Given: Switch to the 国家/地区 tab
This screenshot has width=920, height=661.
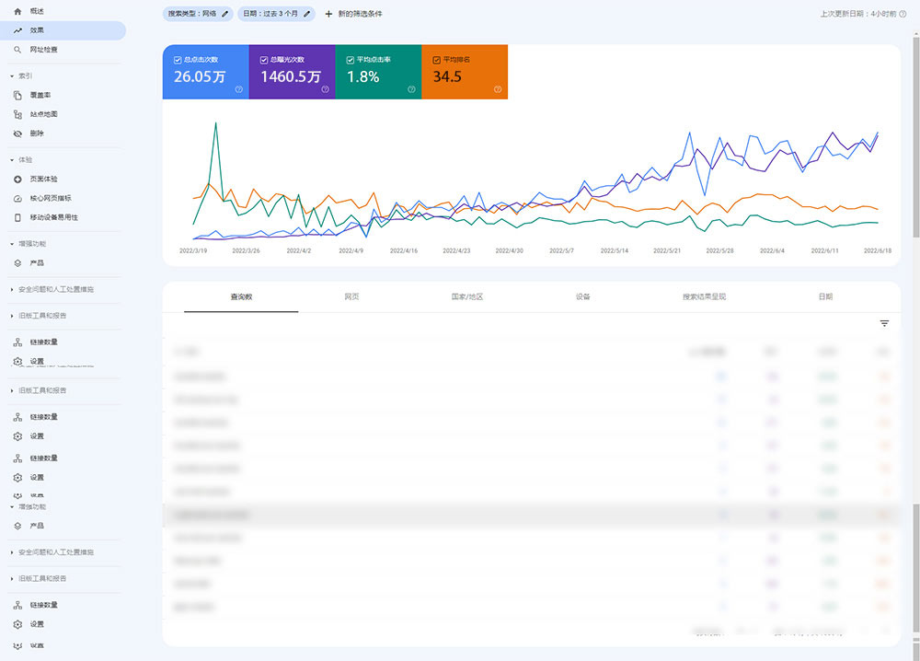Looking at the screenshot, I should pyautogui.click(x=467, y=297).
